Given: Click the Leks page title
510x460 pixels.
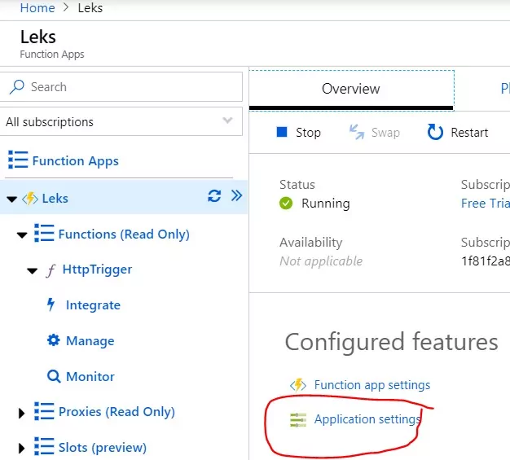Looking at the screenshot, I should (x=38, y=37).
